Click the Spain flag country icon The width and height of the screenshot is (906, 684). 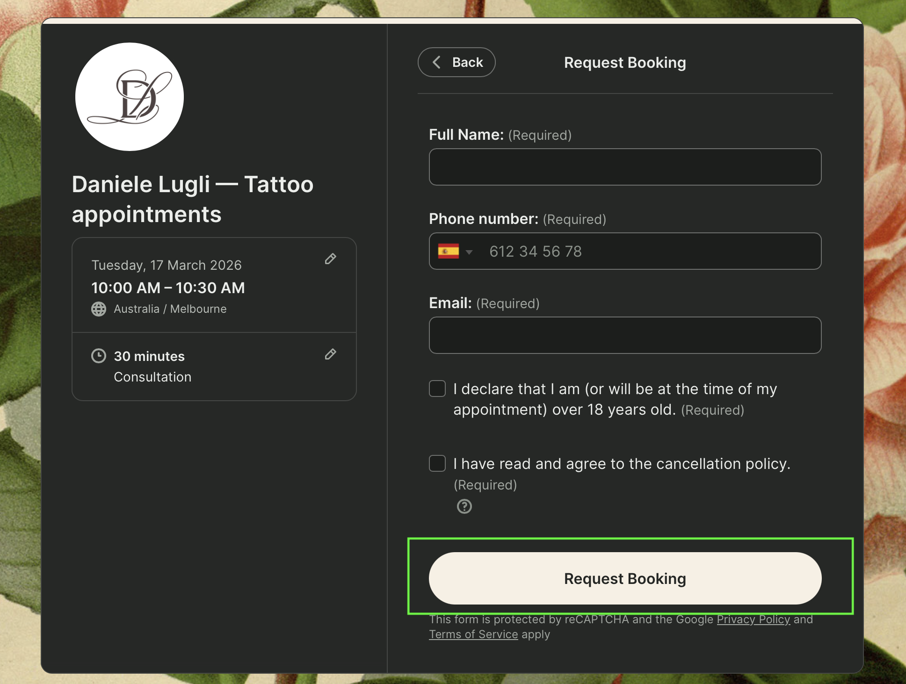point(448,251)
